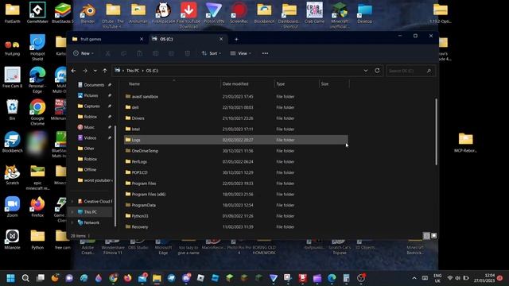This screenshot has width=509, height=286.
Task: Select the Drivers folder row
Action: point(236,118)
